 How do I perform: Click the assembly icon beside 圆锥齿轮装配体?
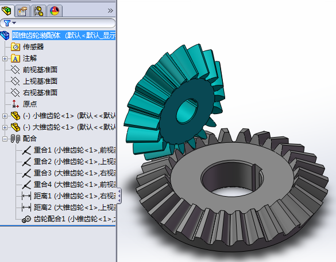(5, 36)
